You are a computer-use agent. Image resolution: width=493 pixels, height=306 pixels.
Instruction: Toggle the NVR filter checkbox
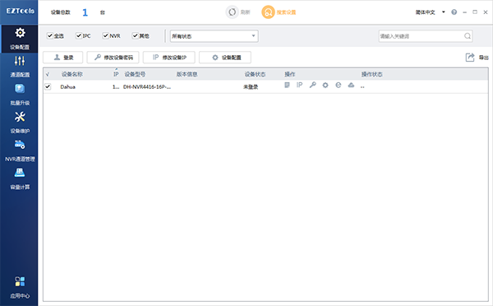[105, 35]
